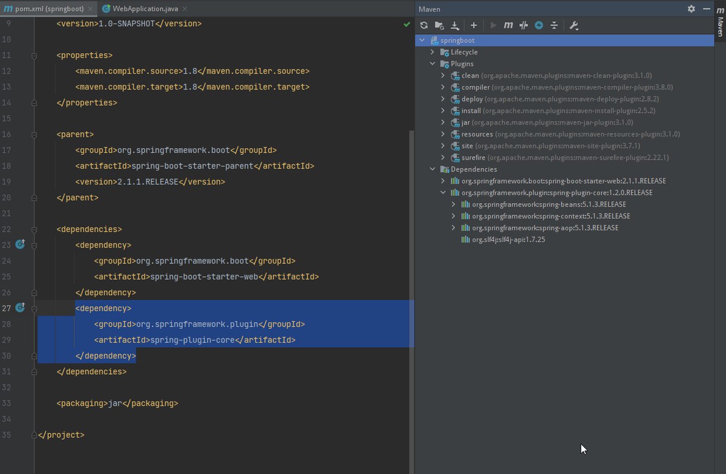The height and width of the screenshot is (474, 726).
Task: Click the compiler plugin icon
Action: click(455, 87)
